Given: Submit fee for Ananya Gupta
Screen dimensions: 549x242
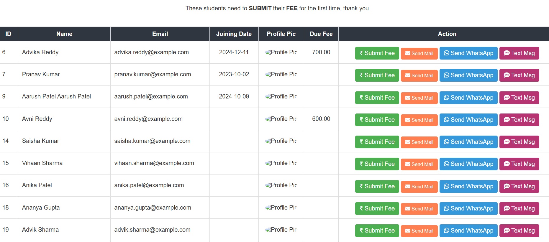Looking at the screenshot, I should coord(377,208).
